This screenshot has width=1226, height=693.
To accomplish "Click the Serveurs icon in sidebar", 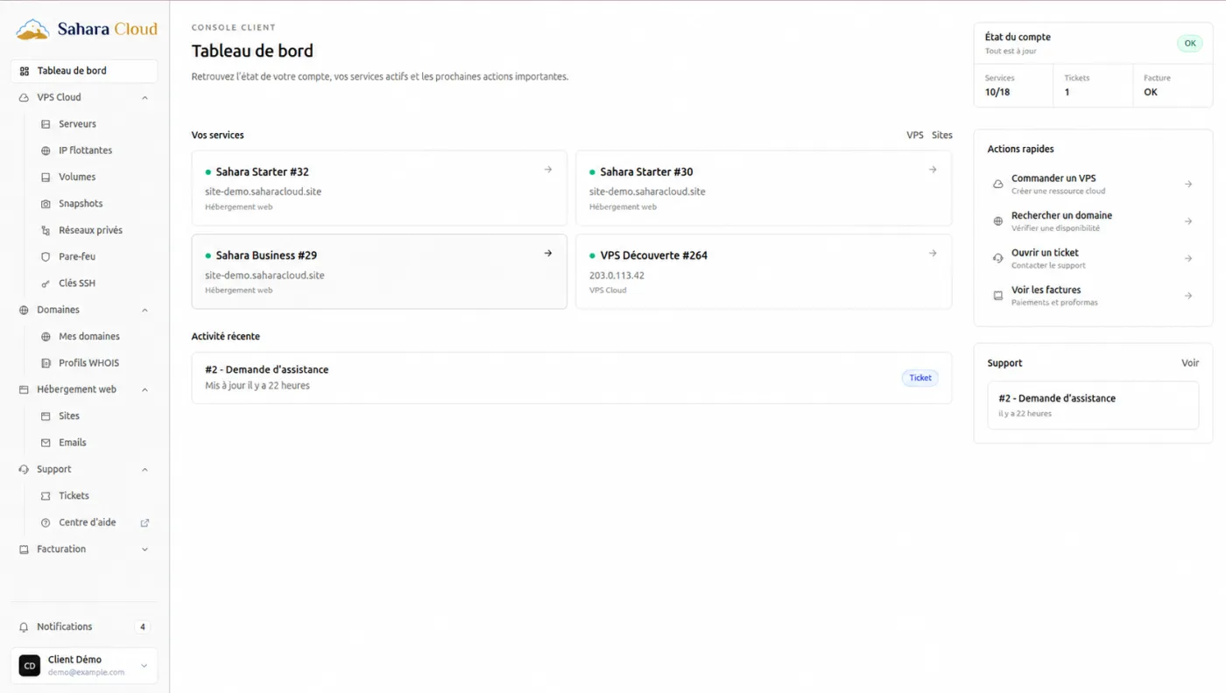I will point(46,124).
